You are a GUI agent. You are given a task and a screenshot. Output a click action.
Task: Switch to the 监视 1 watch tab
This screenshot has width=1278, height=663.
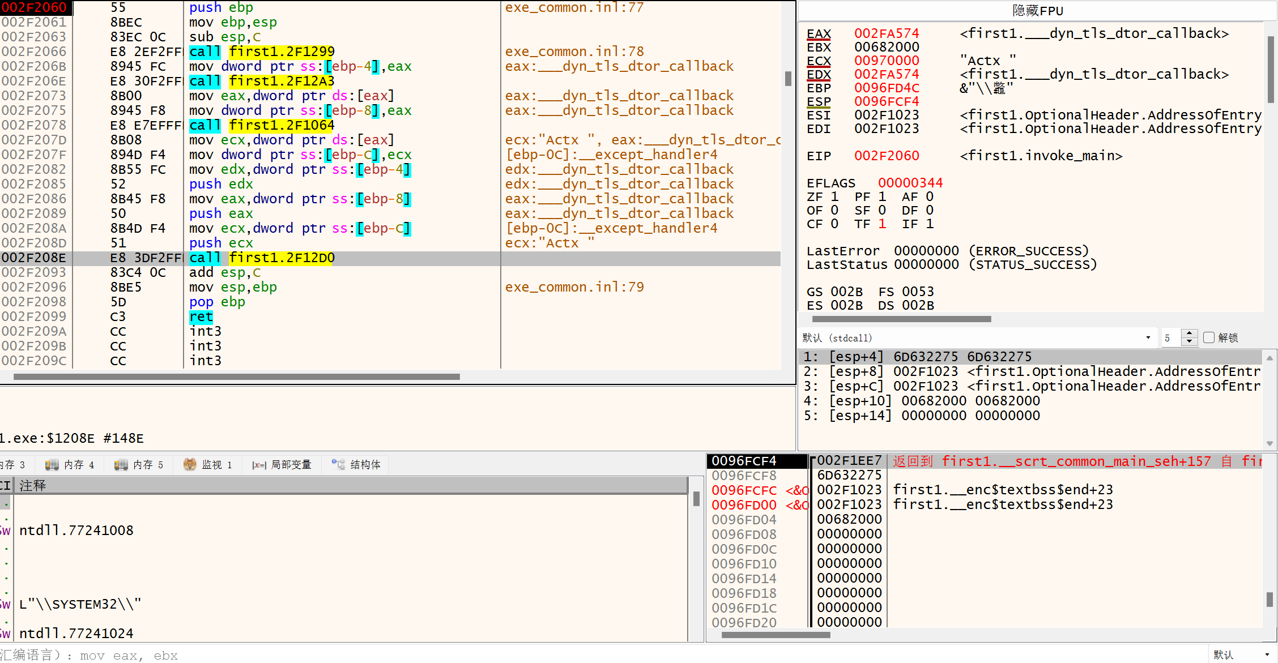point(208,465)
